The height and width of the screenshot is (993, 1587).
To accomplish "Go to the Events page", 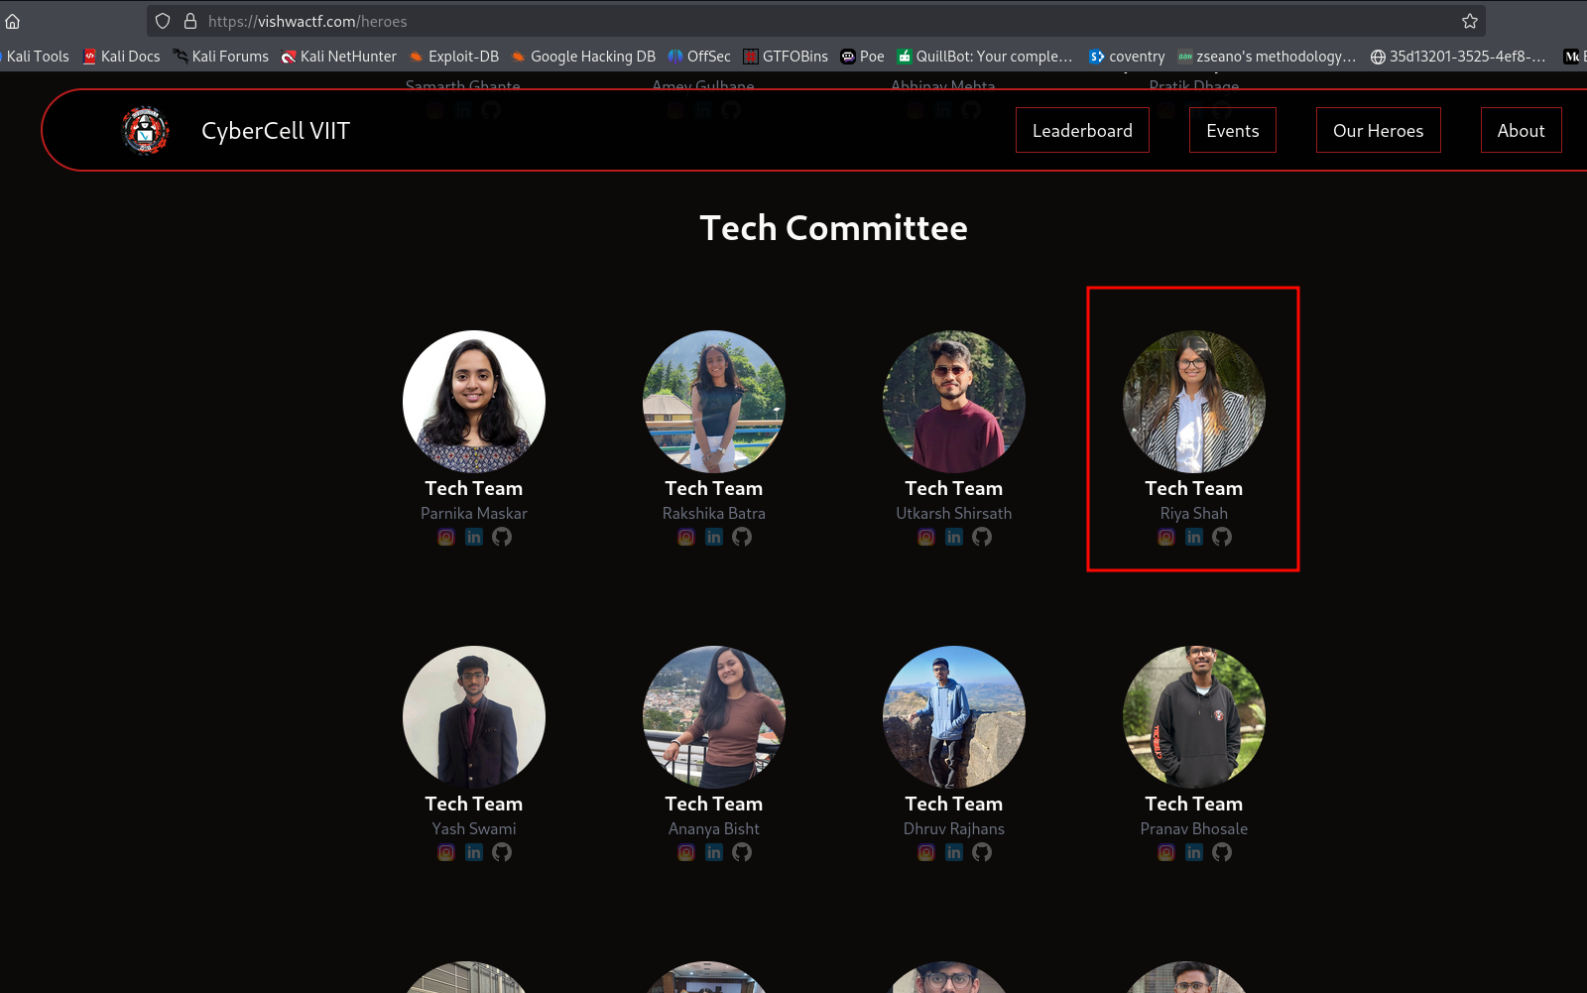I will 1232,131.
